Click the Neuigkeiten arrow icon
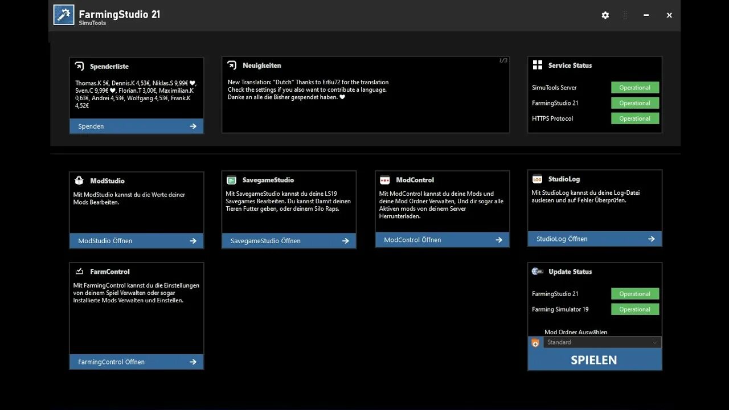 pos(232,65)
